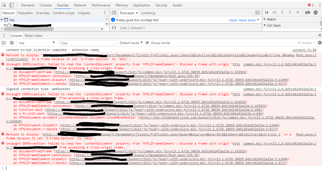This screenshot has height=185, width=322.
Task: Click the console Filter input field
Action: click(x=89, y=43)
